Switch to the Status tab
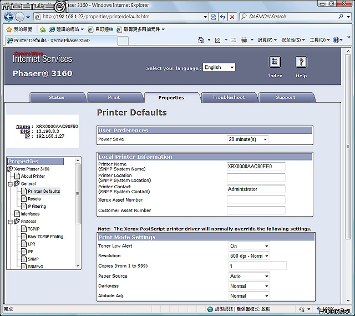 click(57, 97)
